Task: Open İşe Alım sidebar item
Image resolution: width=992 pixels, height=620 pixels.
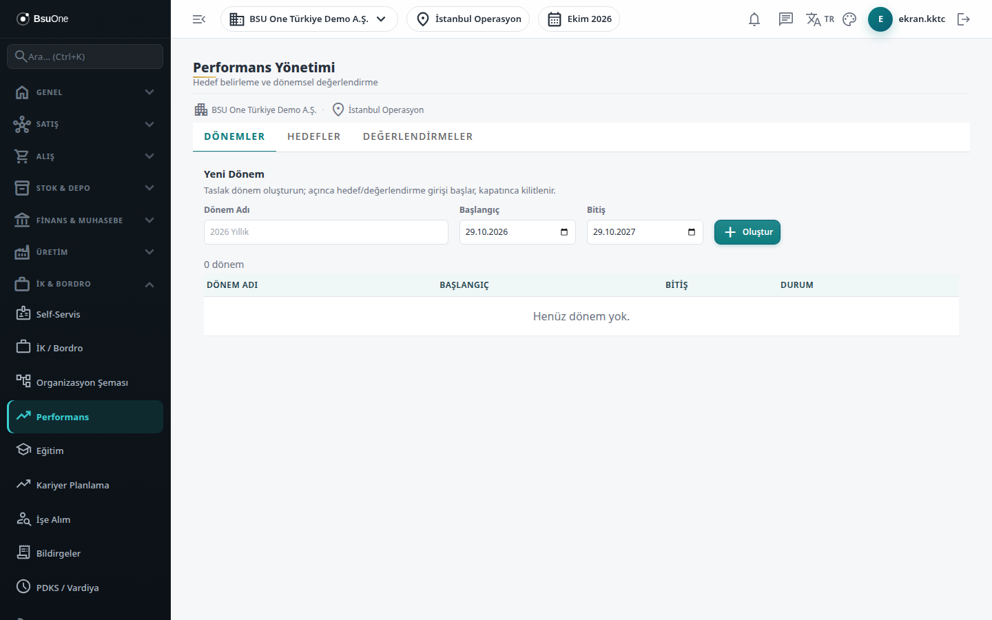Action: [85, 519]
